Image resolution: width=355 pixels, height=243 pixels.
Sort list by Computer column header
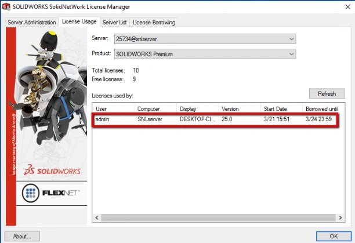[155, 109]
